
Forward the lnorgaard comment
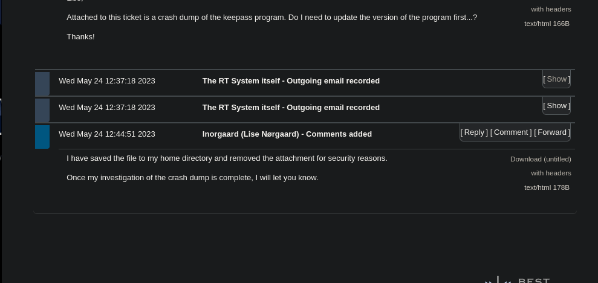[x=552, y=132]
